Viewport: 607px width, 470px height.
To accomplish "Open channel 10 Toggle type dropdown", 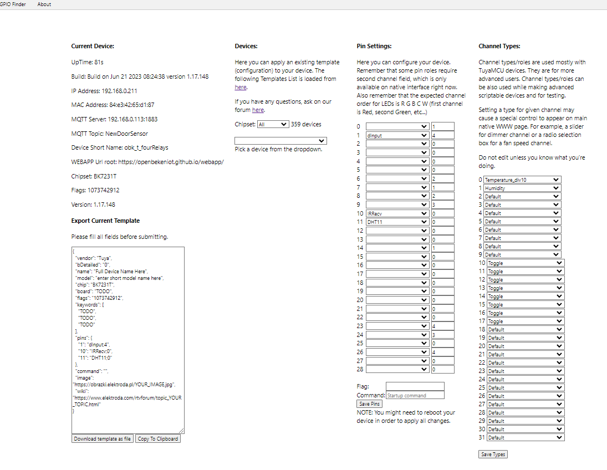I will tap(526, 263).
